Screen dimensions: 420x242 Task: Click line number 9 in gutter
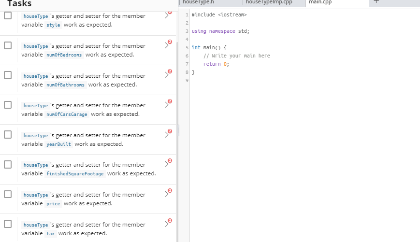click(187, 81)
